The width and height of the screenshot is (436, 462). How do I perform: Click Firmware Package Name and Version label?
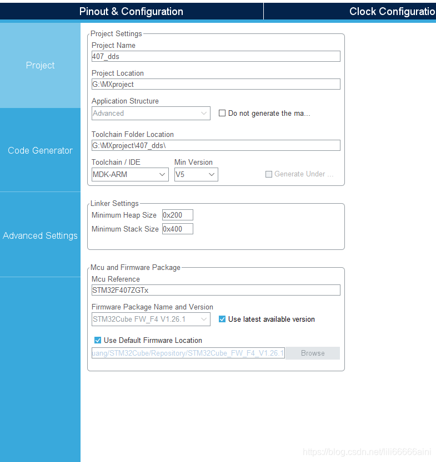152,307
